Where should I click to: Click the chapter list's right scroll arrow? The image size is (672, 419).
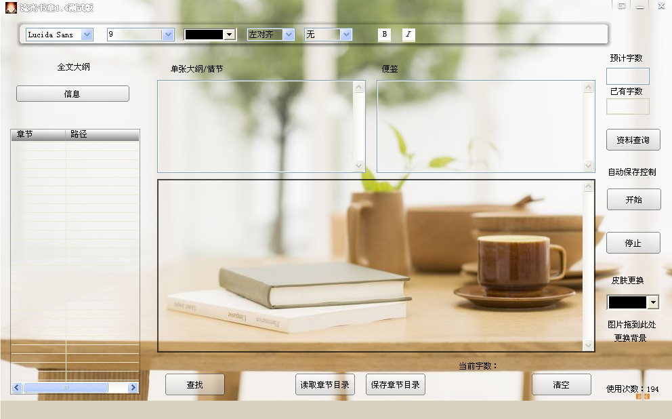pos(133,387)
